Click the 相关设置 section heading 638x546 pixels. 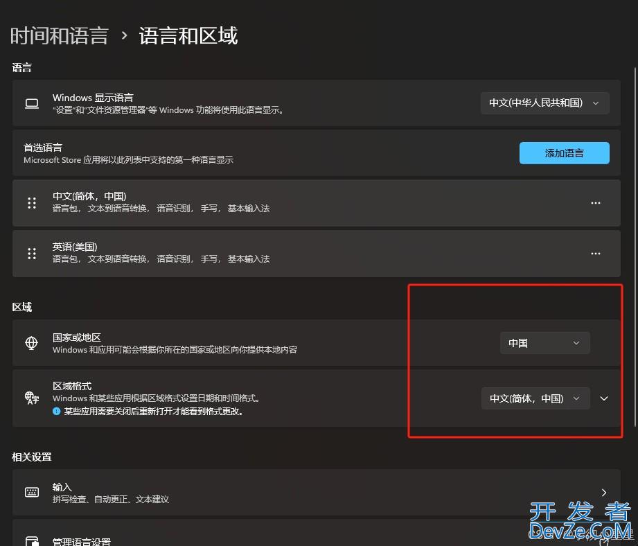pos(32,457)
